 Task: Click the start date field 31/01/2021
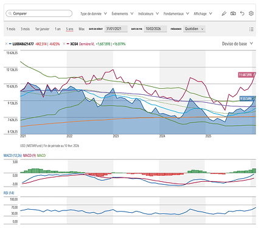116,29
